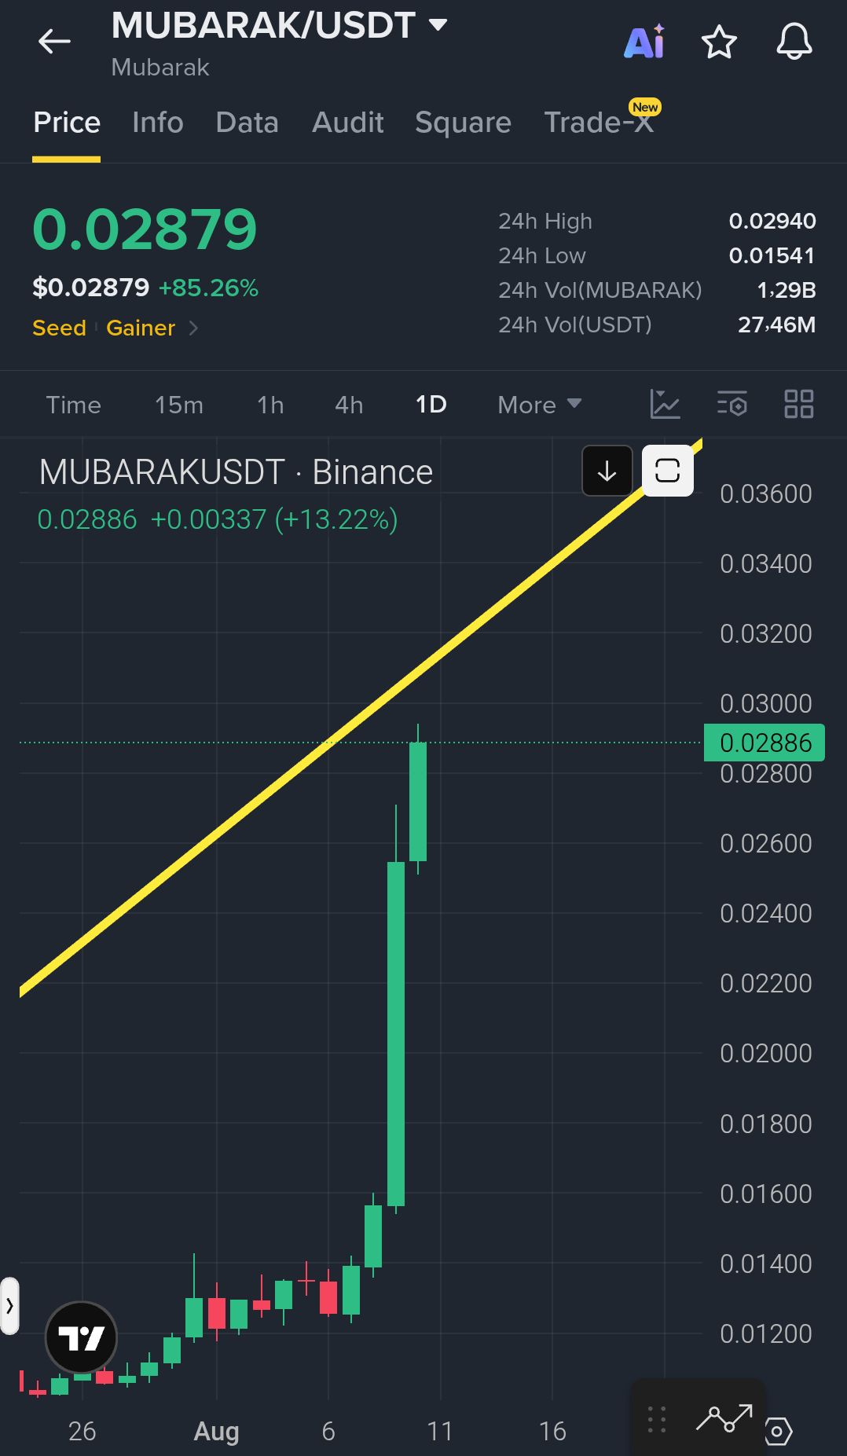Tap the Gainer tag link
This screenshot has width=847, height=1456.
pos(141,328)
